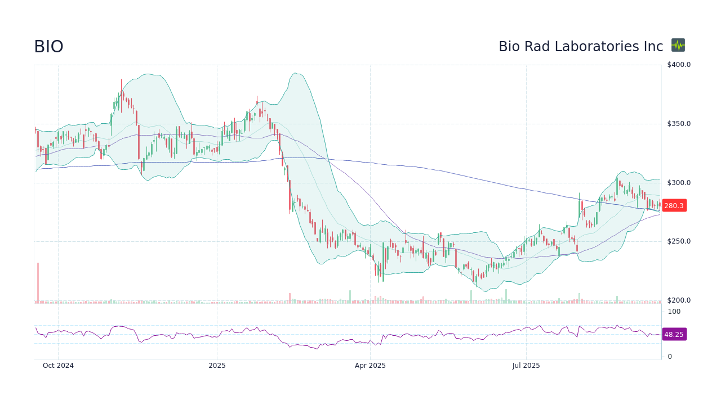Select the Bio Rad Laboratories Inc title
This screenshot has height=405, width=721.
pos(581,47)
